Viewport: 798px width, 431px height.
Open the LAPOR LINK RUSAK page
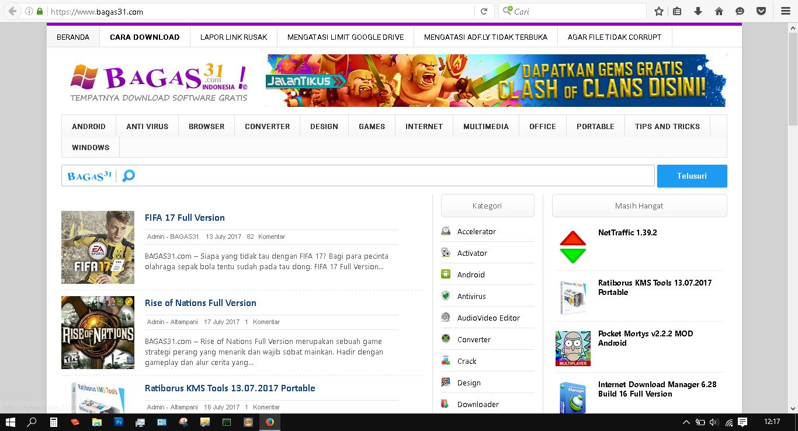234,37
